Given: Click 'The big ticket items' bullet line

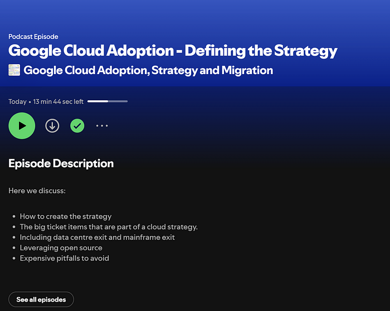Looking at the screenshot, I should coord(109,227).
